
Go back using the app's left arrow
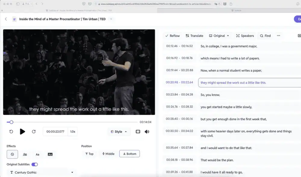[x=6, y=19]
